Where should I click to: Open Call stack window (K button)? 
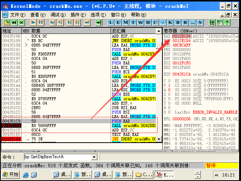[x=170, y=23]
